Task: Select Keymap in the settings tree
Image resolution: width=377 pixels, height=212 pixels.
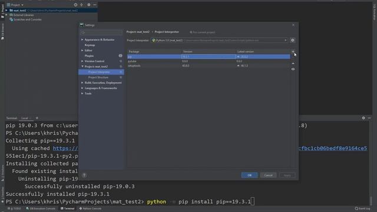Action: [x=90, y=45]
